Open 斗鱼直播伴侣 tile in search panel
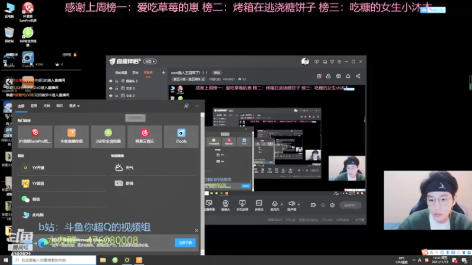The image size is (472, 265). pos(71,137)
